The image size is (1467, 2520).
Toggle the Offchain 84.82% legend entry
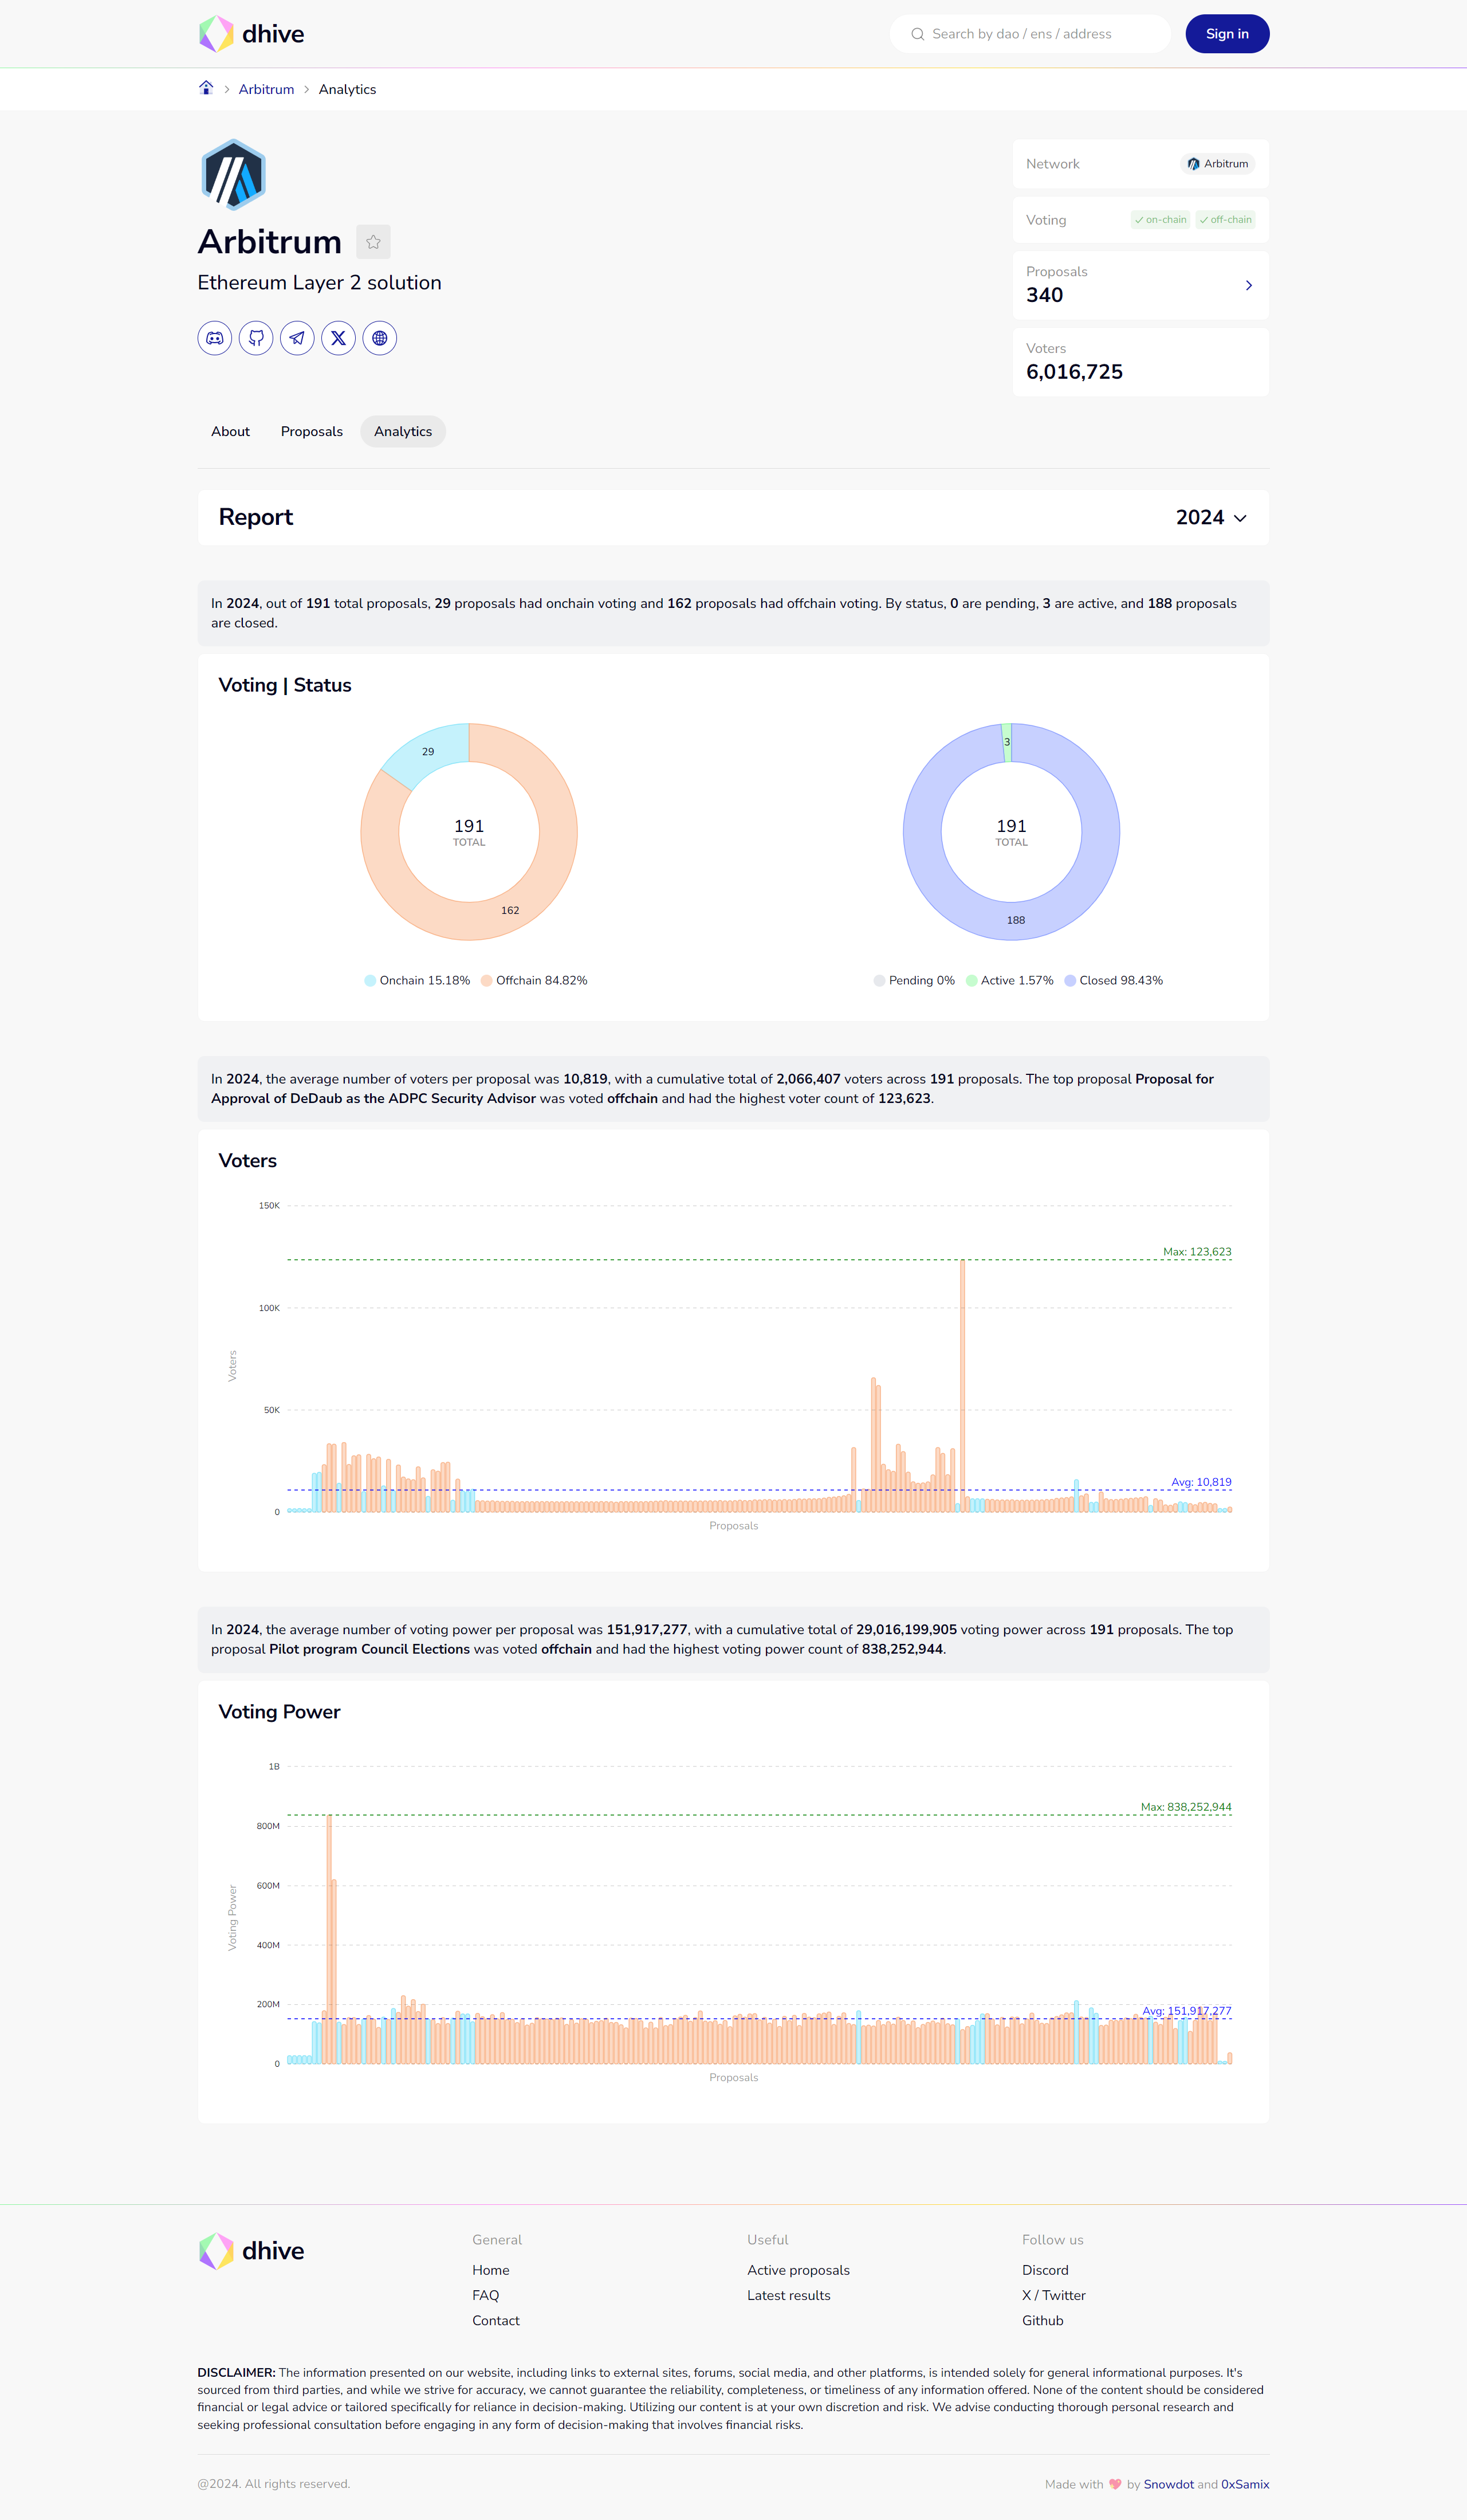[534, 981]
